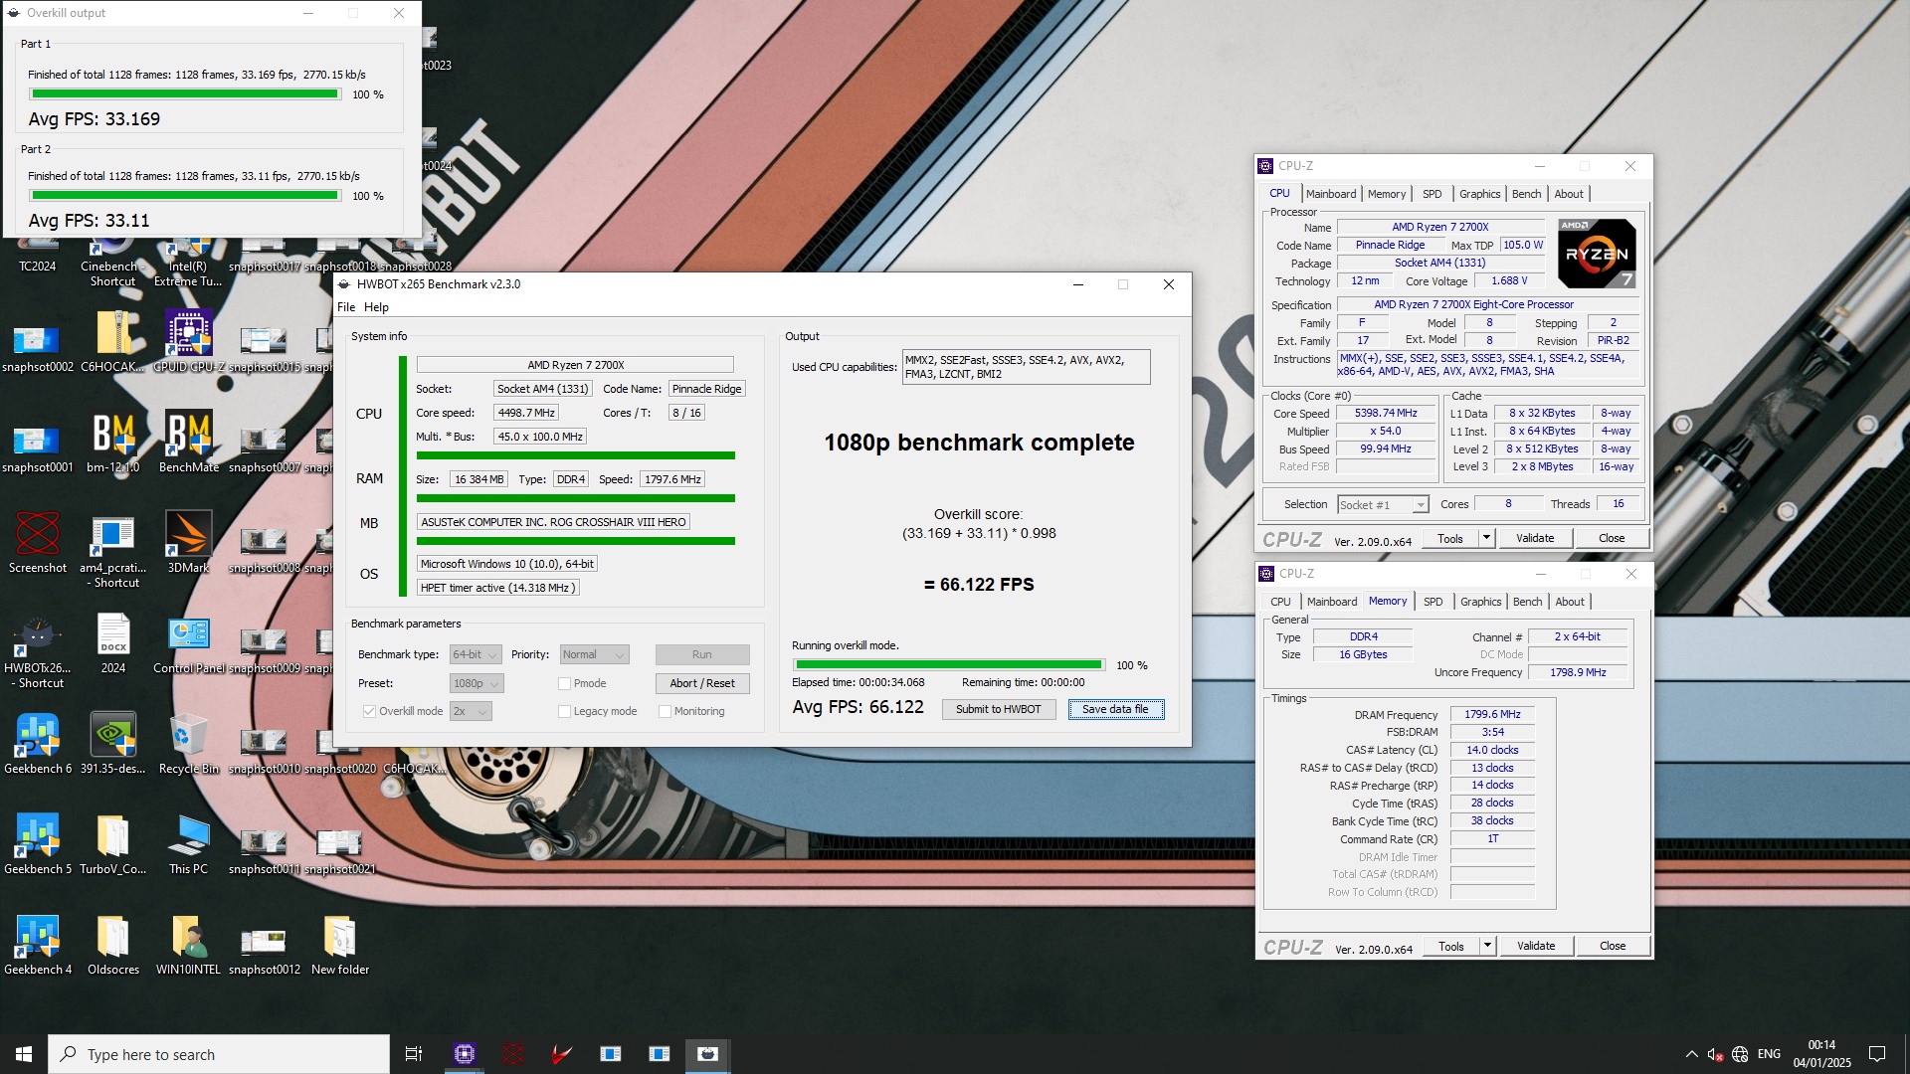The image size is (1910, 1074).
Task: Open the TC2024 desktop icon
Action: (x=37, y=255)
